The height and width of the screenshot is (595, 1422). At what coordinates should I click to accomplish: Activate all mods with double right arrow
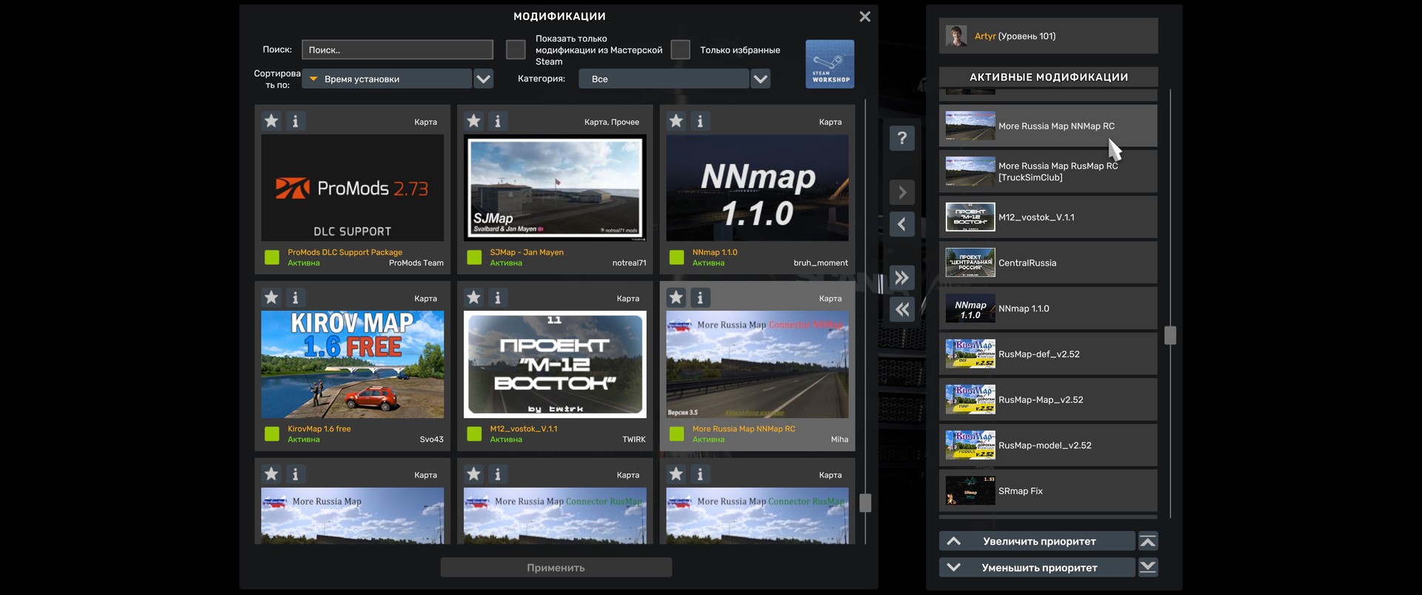click(902, 278)
